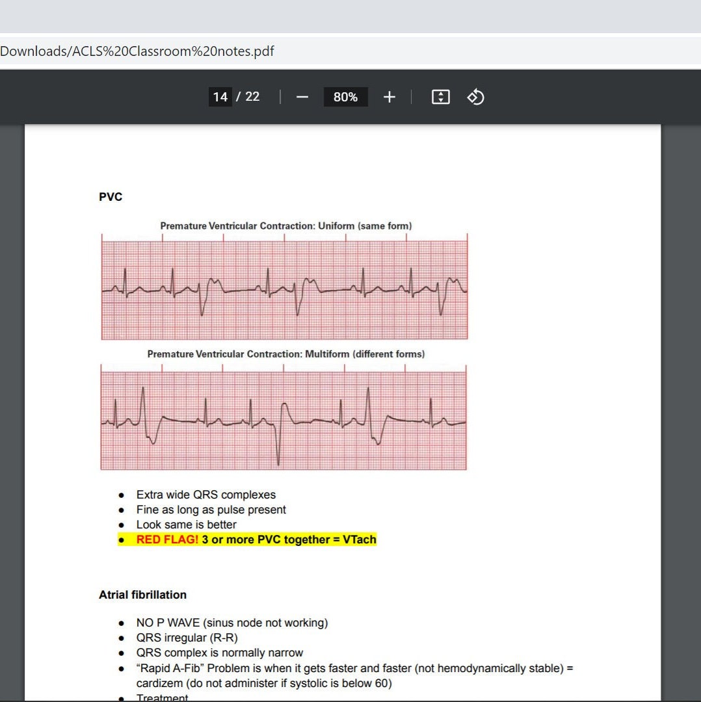The width and height of the screenshot is (701, 702).
Task: Click the highlighted RED FLAG VTach warning text
Action: pos(256,539)
